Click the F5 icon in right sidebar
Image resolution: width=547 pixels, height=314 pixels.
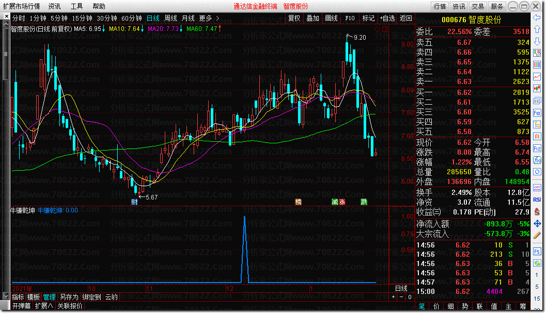click(x=537, y=251)
